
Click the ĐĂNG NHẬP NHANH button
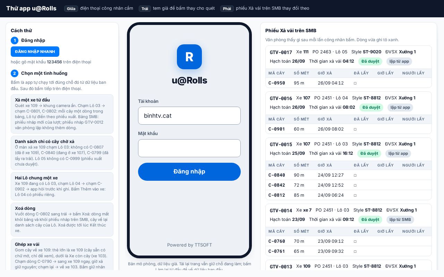(35, 52)
